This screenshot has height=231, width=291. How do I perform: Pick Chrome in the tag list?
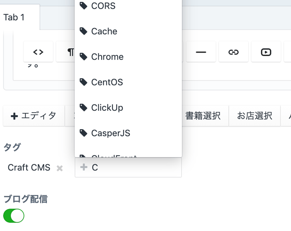pyautogui.click(x=107, y=57)
